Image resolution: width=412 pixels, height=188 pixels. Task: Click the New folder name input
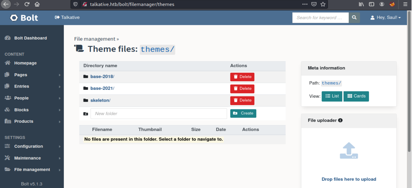(159, 114)
